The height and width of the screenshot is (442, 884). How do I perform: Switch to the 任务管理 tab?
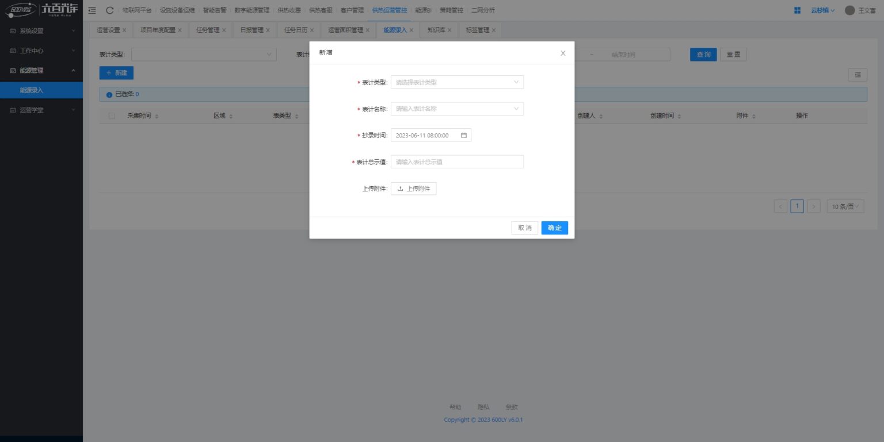tap(207, 30)
